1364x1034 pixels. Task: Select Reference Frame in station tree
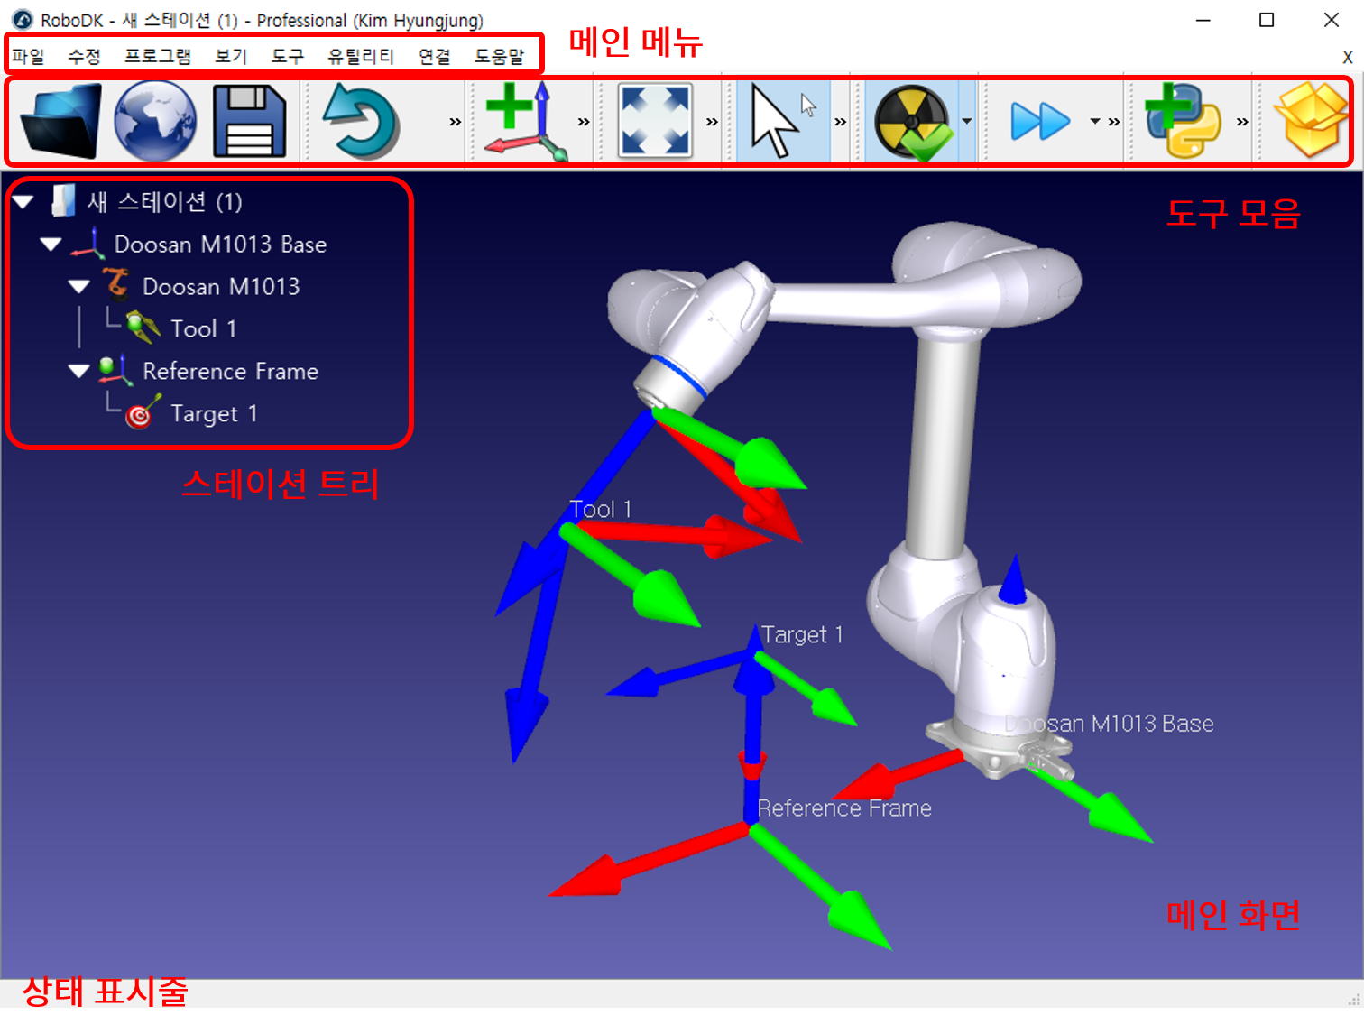coord(230,372)
